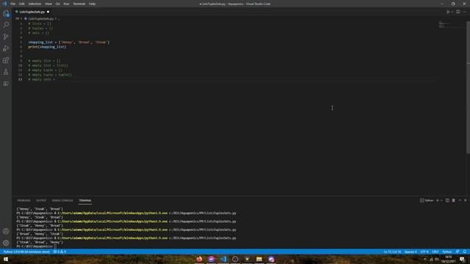Change the UTF-8 file encoding
This screenshot has width=470, height=264.
(x=424, y=252)
